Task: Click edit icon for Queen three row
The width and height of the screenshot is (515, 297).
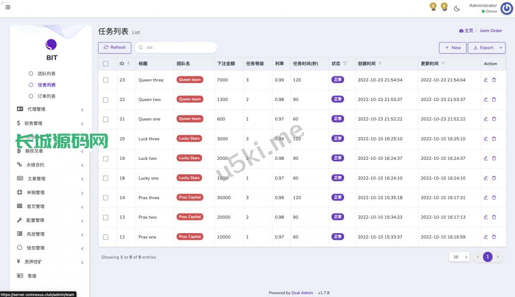Action: (485, 80)
